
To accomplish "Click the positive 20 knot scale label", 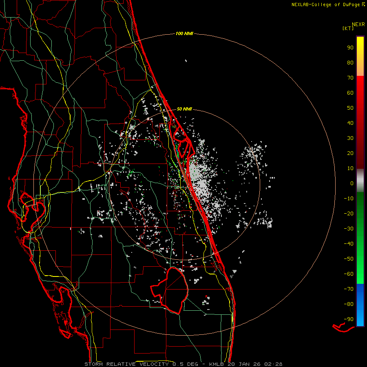I will click(350, 153).
